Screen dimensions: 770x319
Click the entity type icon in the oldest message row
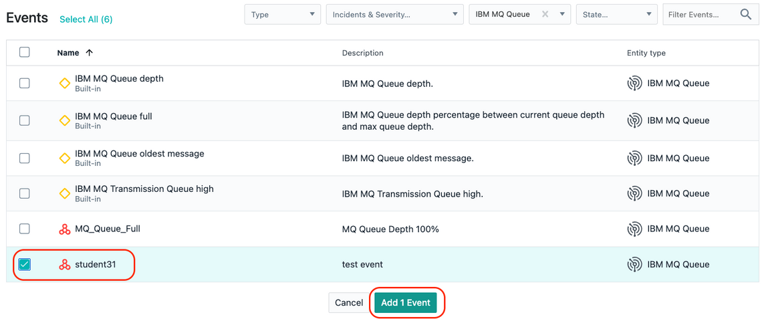point(634,158)
